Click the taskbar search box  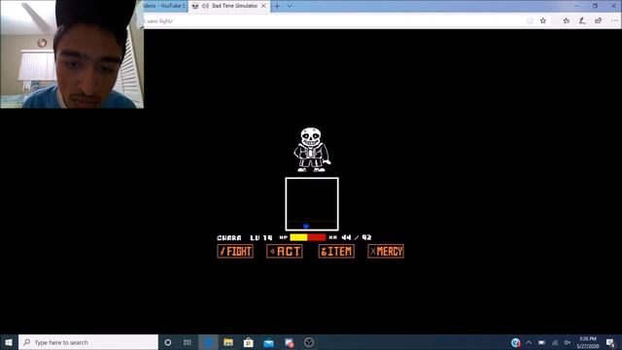point(88,342)
